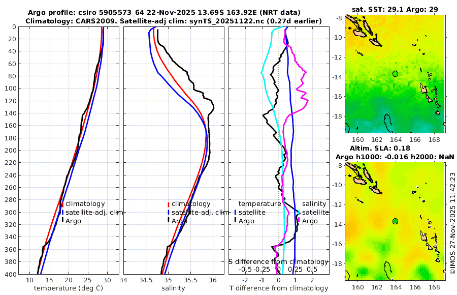
Task: Click the 'salinity' x-axis label
Action: click(173, 288)
